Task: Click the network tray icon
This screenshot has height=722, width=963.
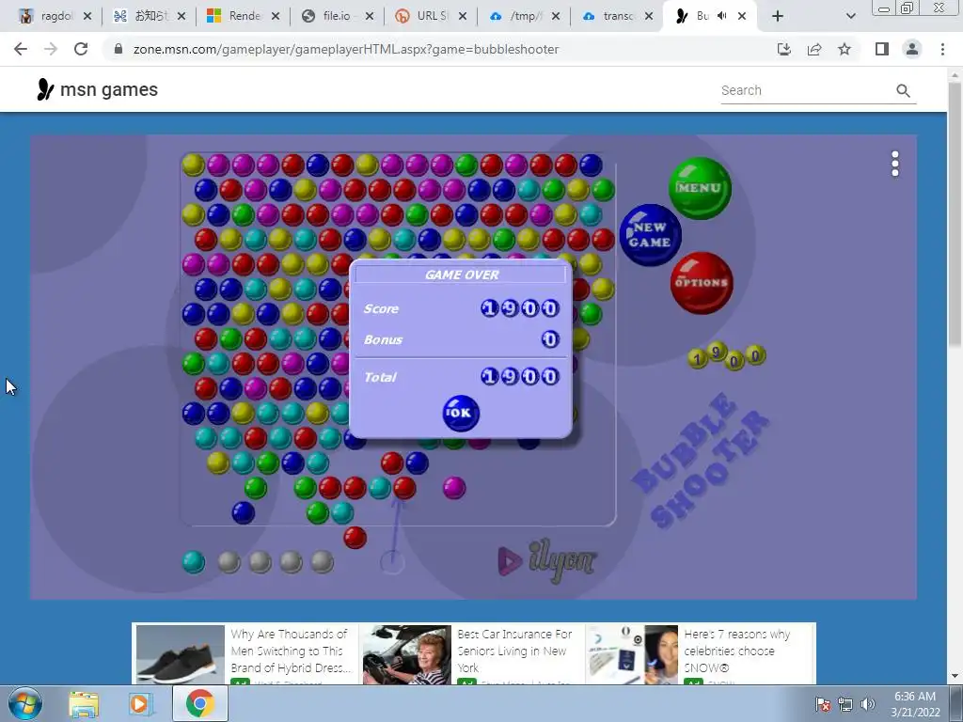Action: [x=845, y=704]
